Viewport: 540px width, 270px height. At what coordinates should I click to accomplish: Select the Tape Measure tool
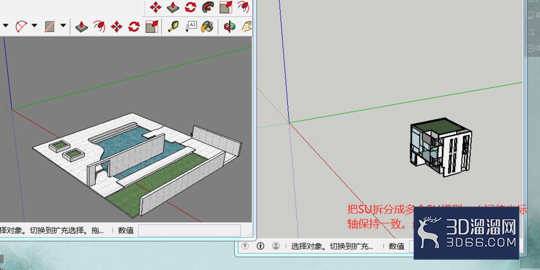pos(173,26)
